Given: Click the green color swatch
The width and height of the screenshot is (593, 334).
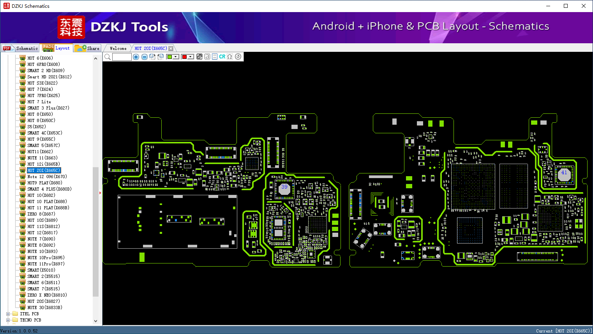Looking at the screenshot, I should [170, 57].
